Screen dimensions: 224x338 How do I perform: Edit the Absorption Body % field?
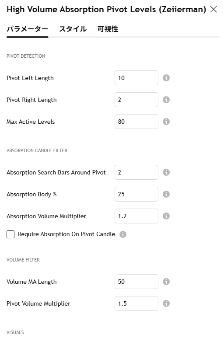pos(136,194)
